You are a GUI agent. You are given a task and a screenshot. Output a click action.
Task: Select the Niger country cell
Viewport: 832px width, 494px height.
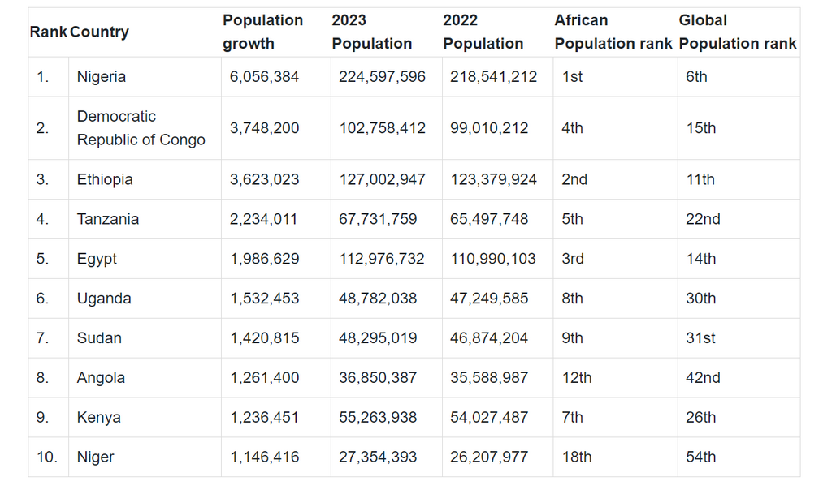(95, 457)
